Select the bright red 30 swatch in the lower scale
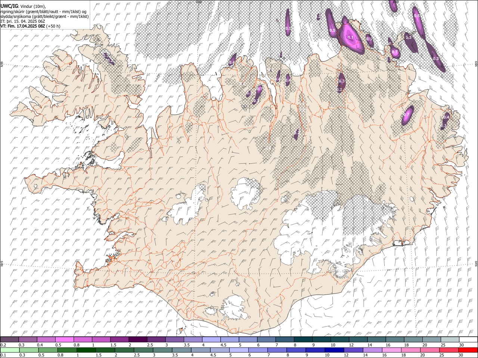The width and height of the screenshot is (478, 358). [468, 350]
